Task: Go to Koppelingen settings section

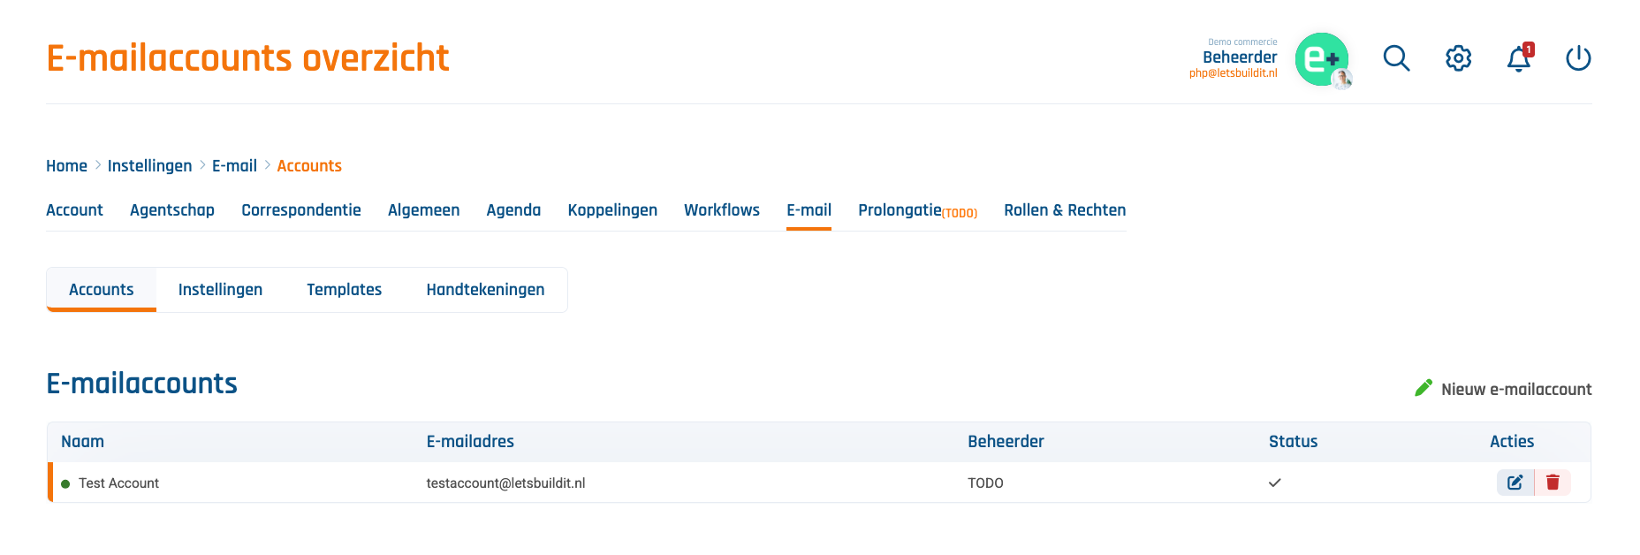Action: (x=612, y=210)
